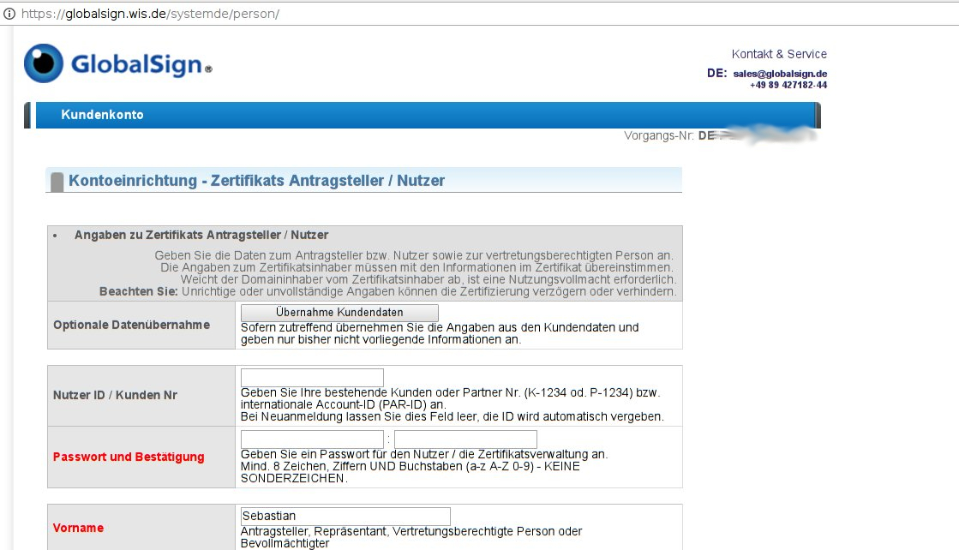Click the 'Beachten Sie:' warning text
The height and width of the screenshot is (550, 959).
(x=138, y=291)
